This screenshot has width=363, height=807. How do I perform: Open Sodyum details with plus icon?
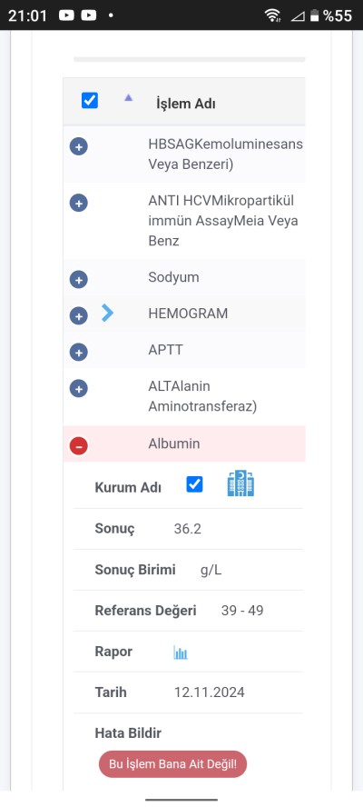[x=79, y=280]
